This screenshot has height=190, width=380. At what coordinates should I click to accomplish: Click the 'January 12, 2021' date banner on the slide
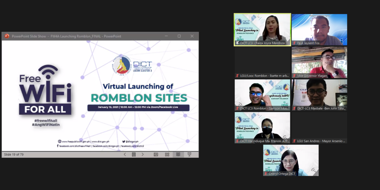point(138,108)
